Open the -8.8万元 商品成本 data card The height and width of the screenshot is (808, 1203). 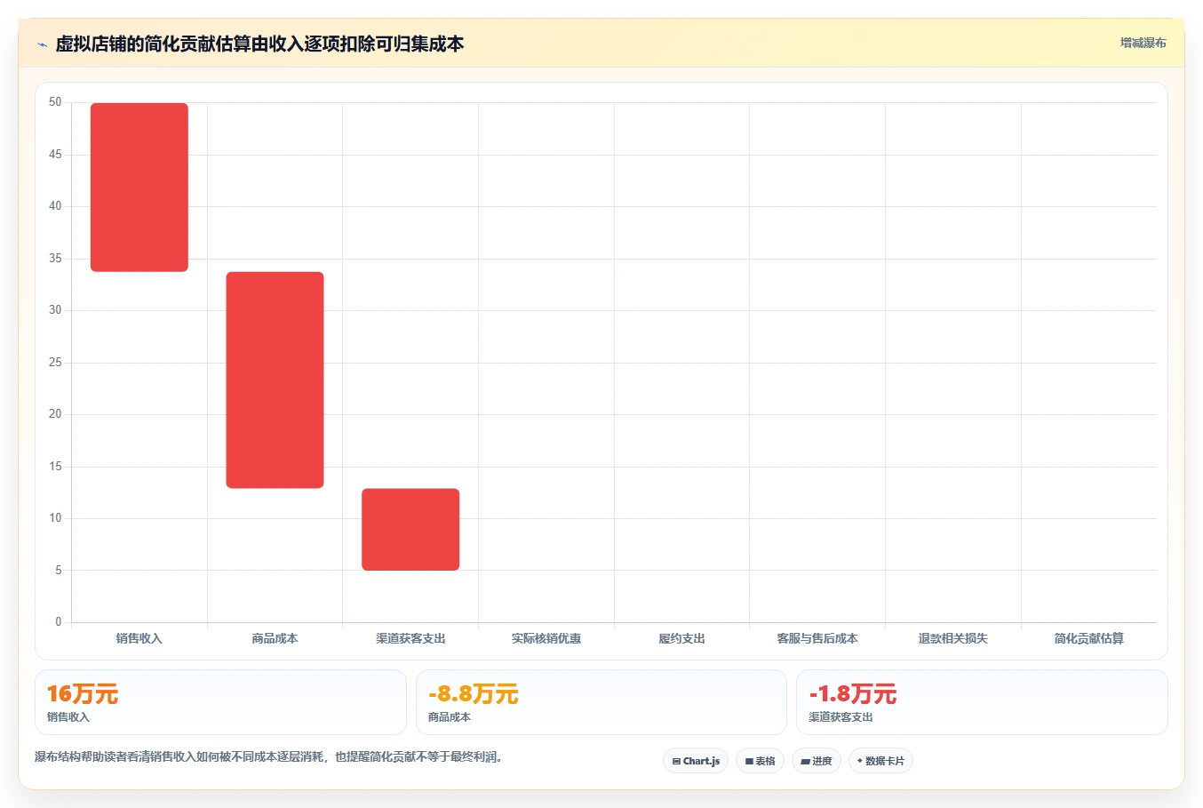coord(601,702)
